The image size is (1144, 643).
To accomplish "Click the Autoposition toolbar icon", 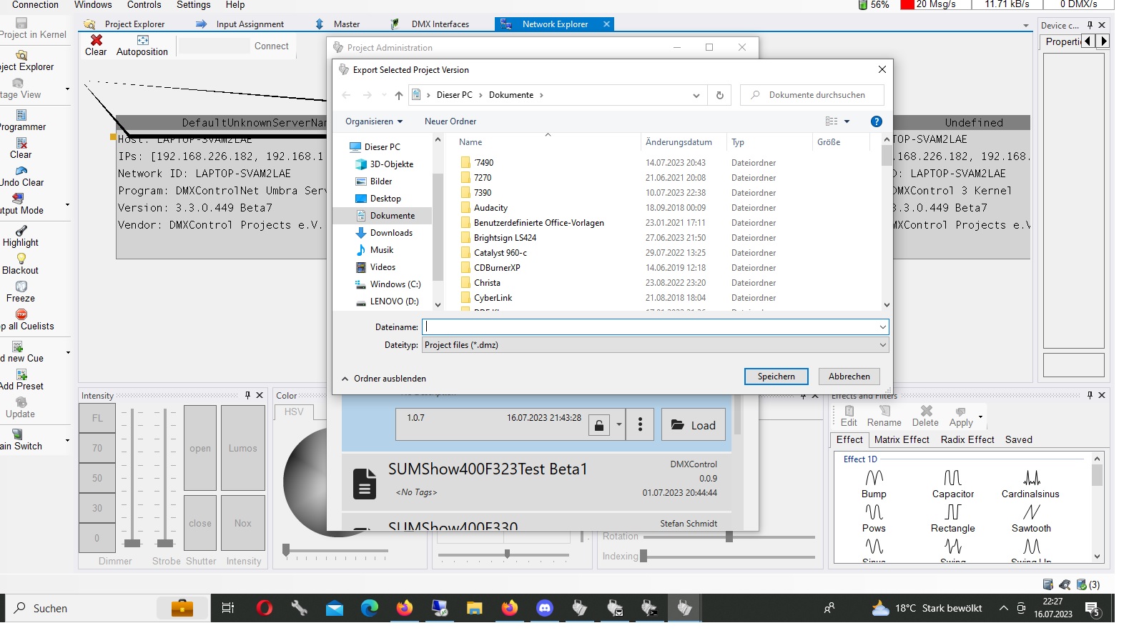I will click(x=142, y=40).
